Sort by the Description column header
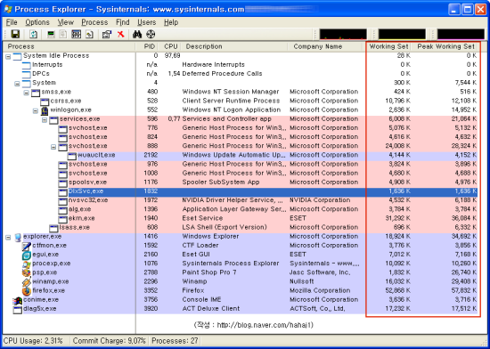The width and height of the screenshot is (490, 349). [x=234, y=46]
